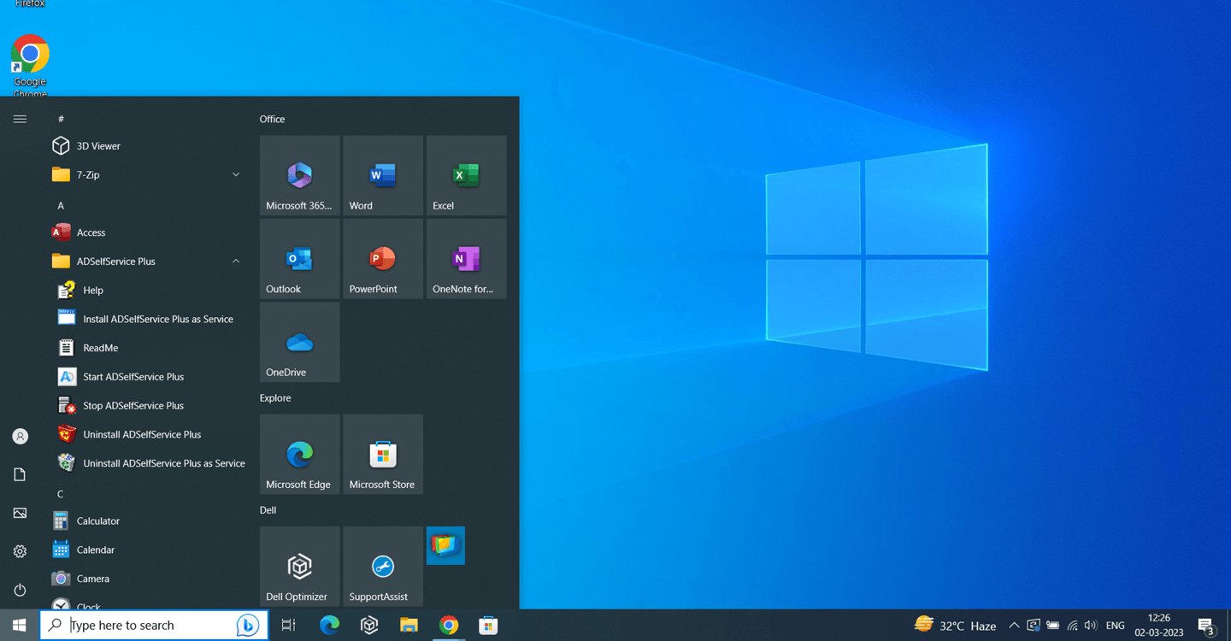Expand the Start menu hamburger navigation
1231x641 pixels.
tap(20, 119)
